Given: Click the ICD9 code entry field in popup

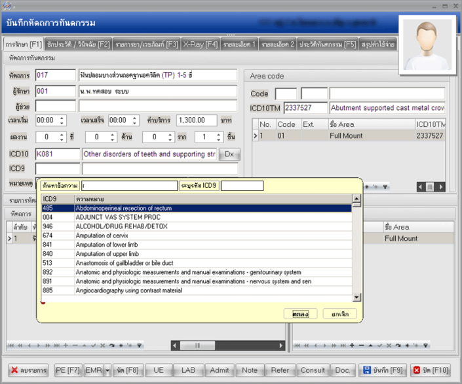Looking at the screenshot, I should tap(242, 186).
